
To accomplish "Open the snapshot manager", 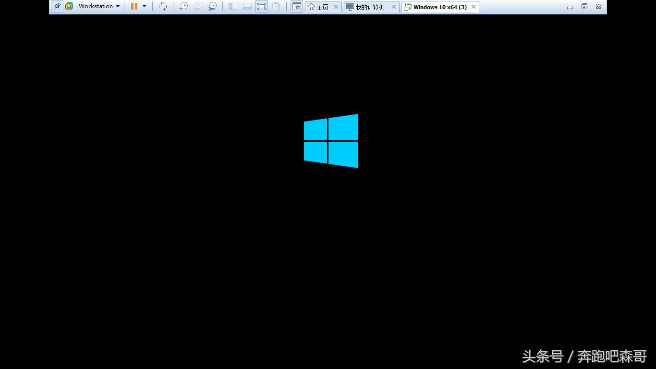I will coord(212,6).
